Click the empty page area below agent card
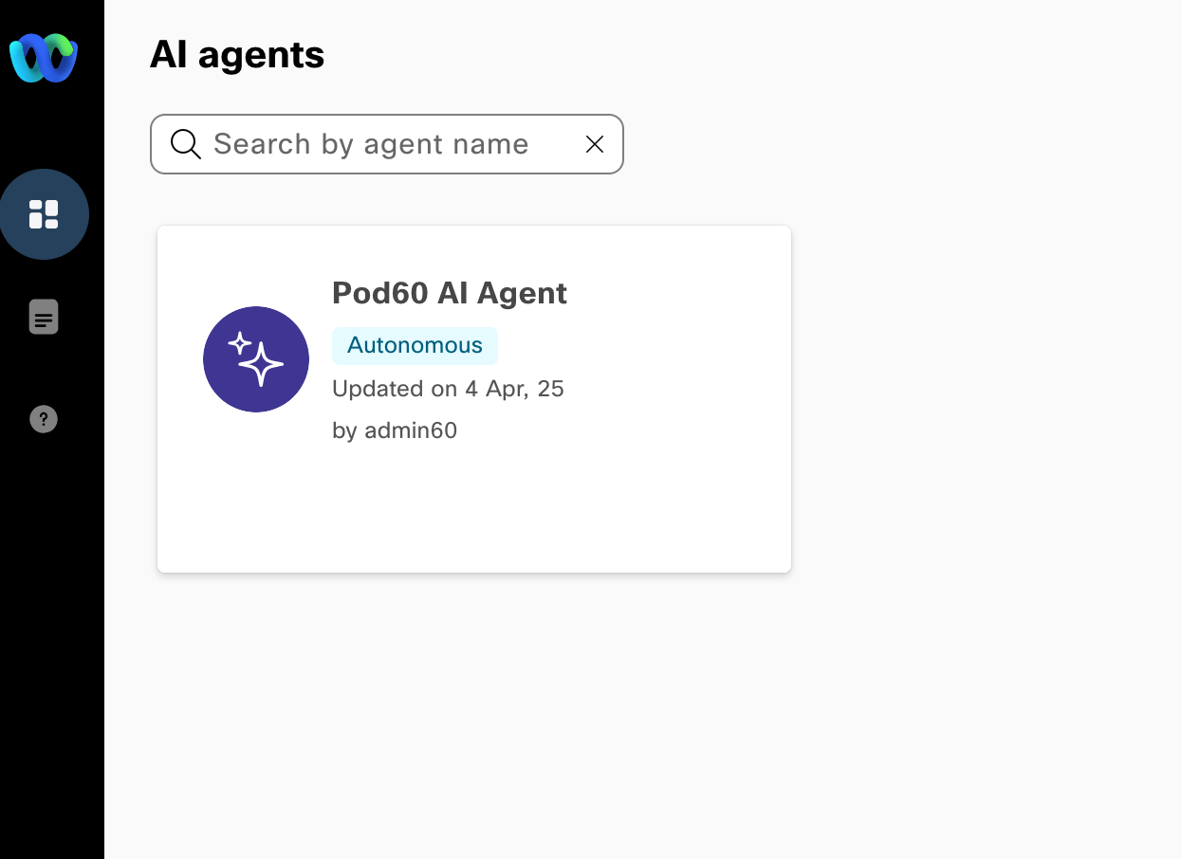The width and height of the screenshot is (1182, 859). 474,711
